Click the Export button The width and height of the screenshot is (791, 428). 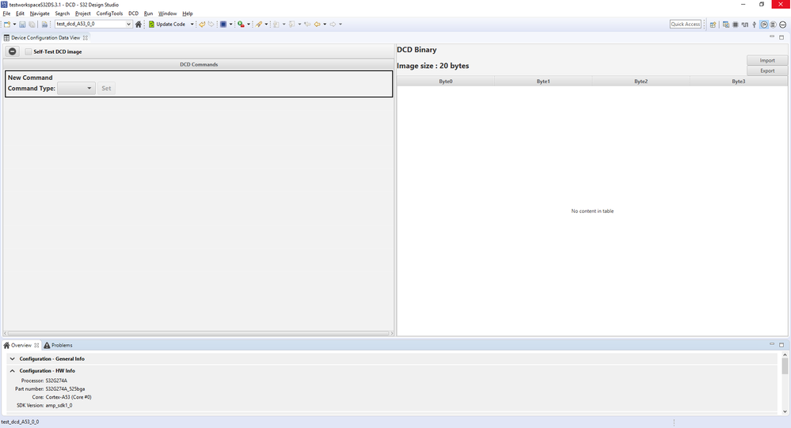click(x=767, y=71)
